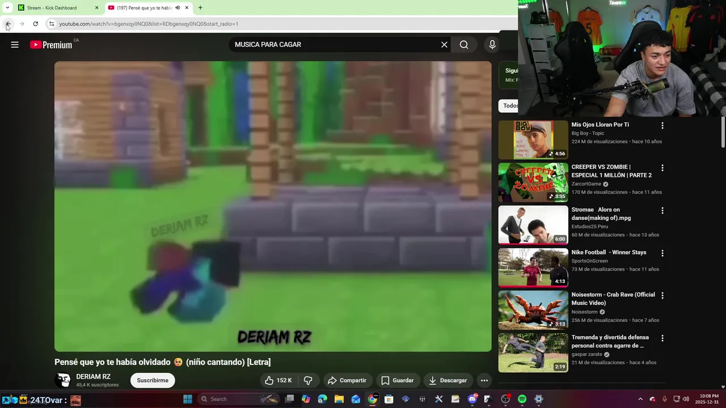Open Spotify from the taskbar
This screenshot has height=408, width=726.
click(522, 399)
